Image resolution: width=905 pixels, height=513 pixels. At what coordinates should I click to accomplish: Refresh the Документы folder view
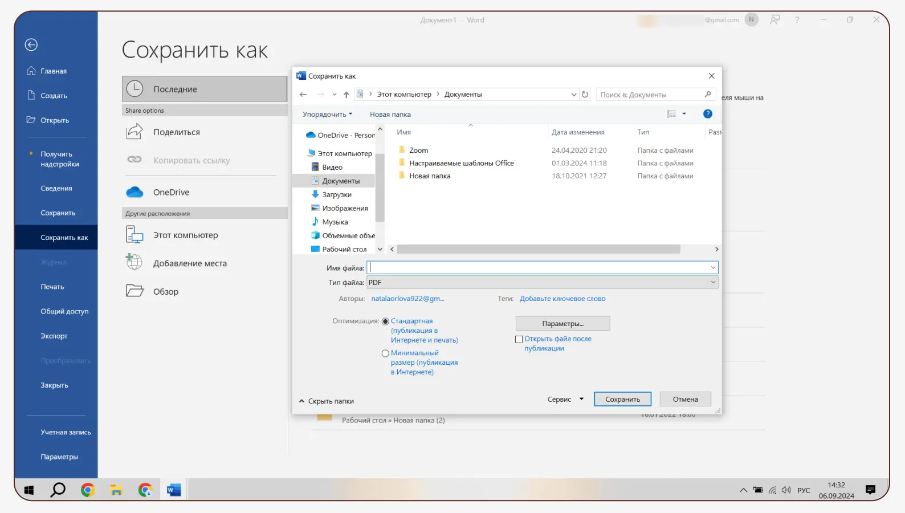[x=585, y=95]
